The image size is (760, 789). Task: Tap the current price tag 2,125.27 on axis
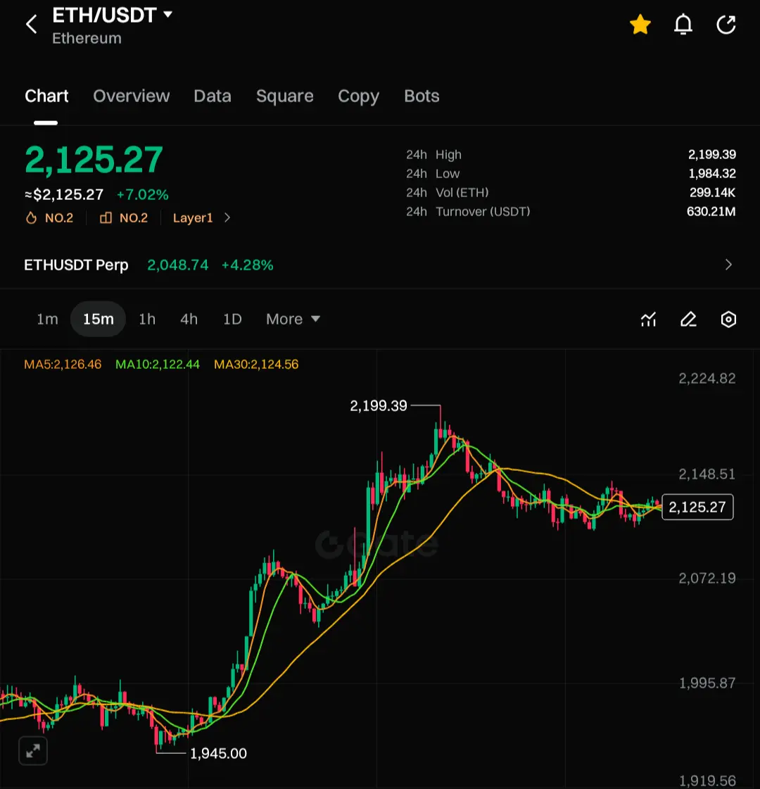(697, 507)
